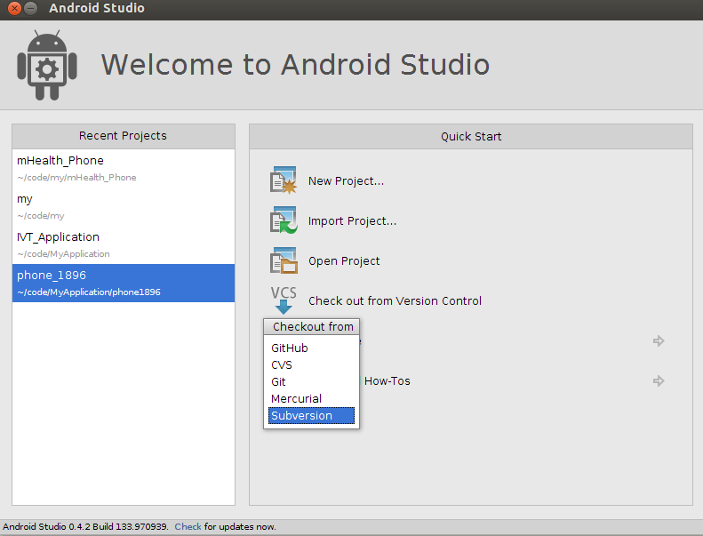Close the Android Studio window
This screenshot has width=703, height=536.
tap(14, 8)
